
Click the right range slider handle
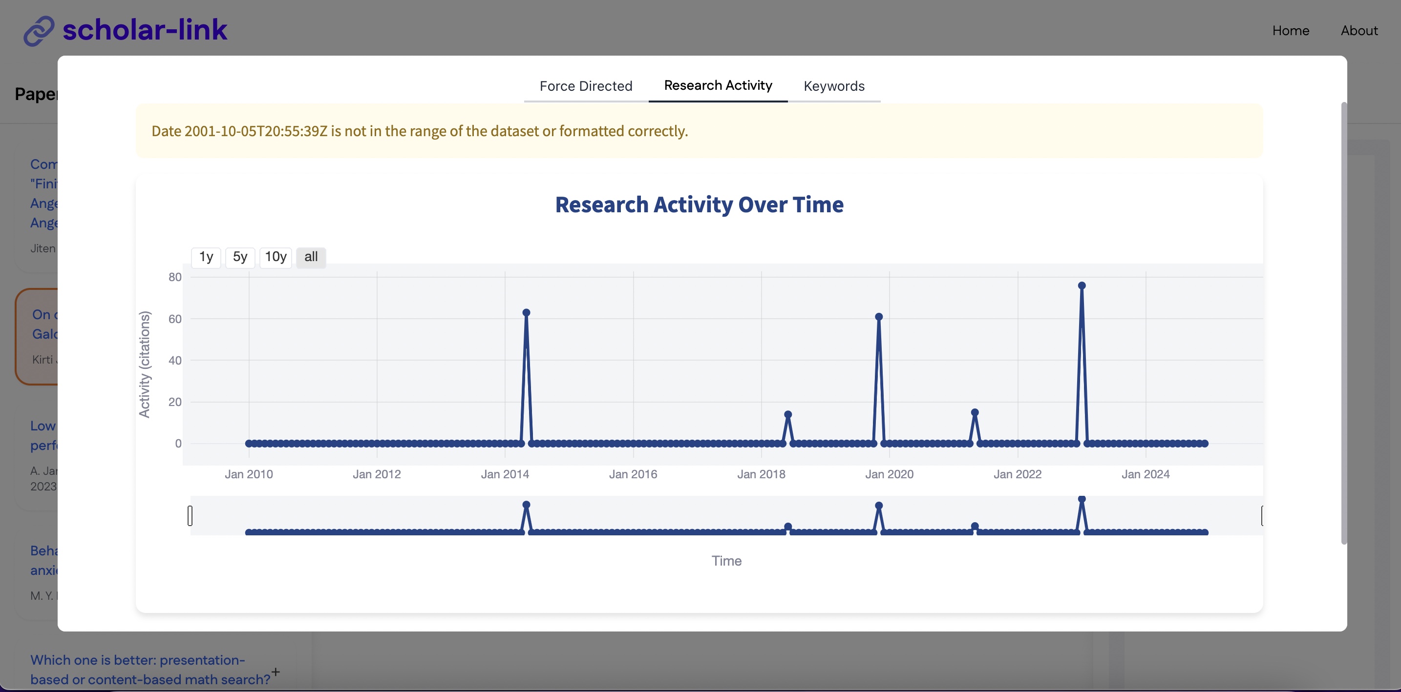tap(1261, 515)
